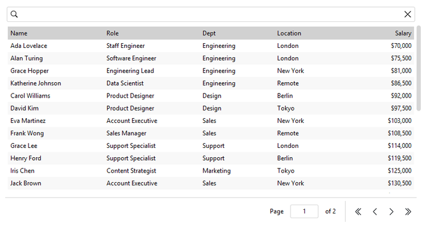Click Grace Lee's Support Specialist cell
The height and width of the screenshot is (227, 426).
click(x=151, y=145)
